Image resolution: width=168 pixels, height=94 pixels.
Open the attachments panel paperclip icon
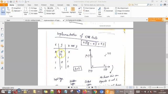[2, 52]
